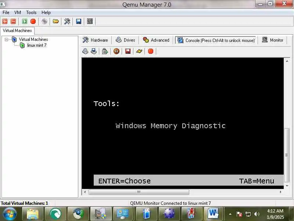Click the clipboard send-keys console icon

click(x=105, y=51)
